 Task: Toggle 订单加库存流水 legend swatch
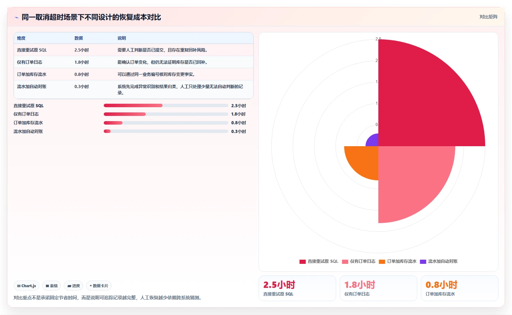(x=382, y=261)
